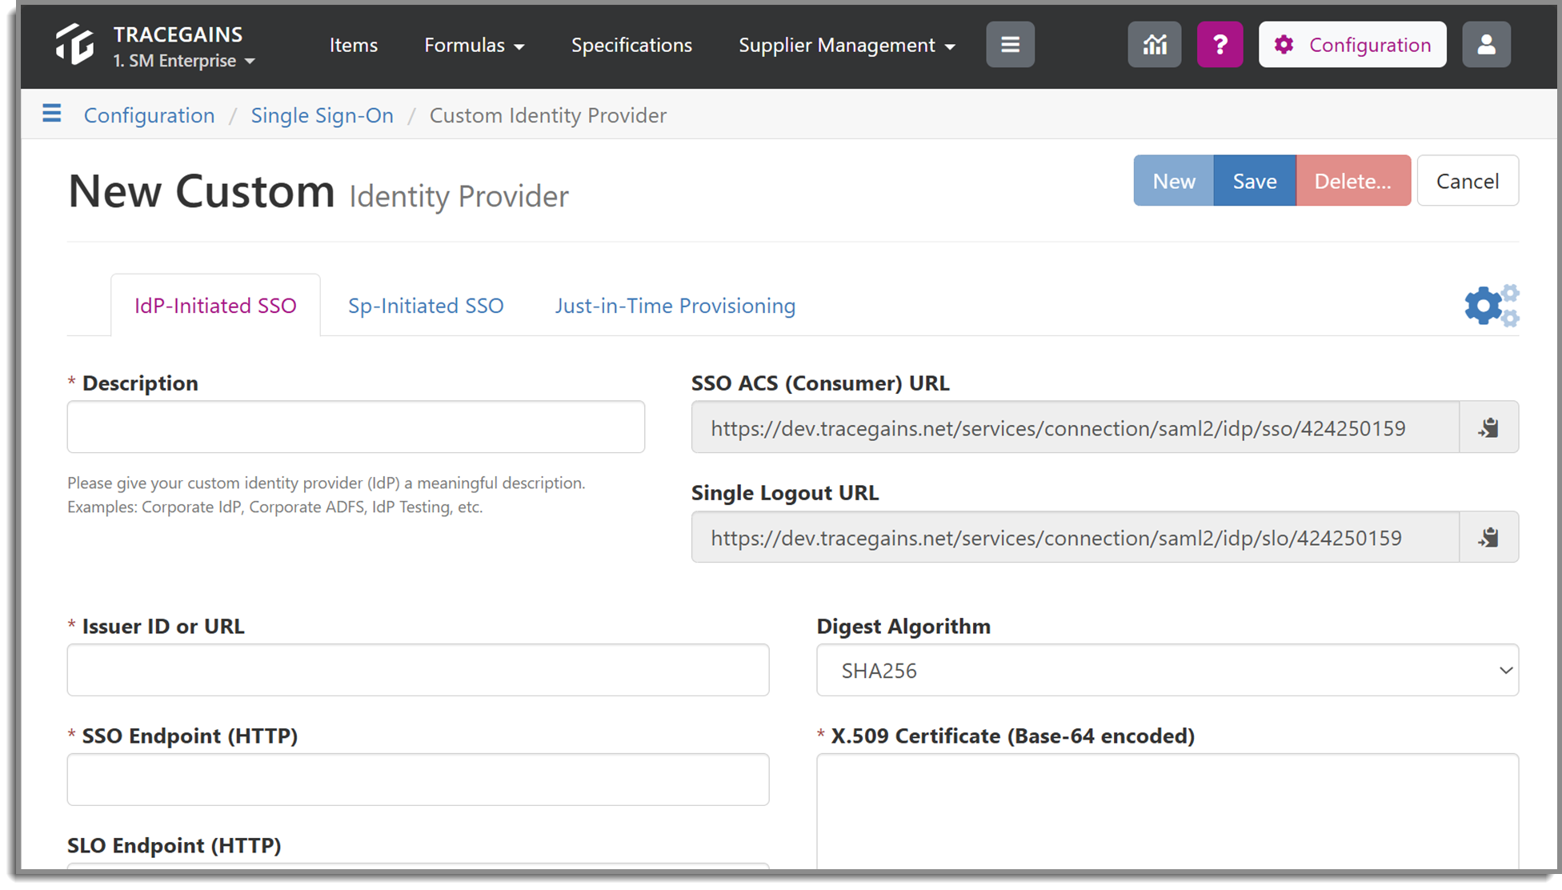This screenshot has height=890, width=1562.
Task: Open the help question mark icon
Action: tap(1220, 45)
